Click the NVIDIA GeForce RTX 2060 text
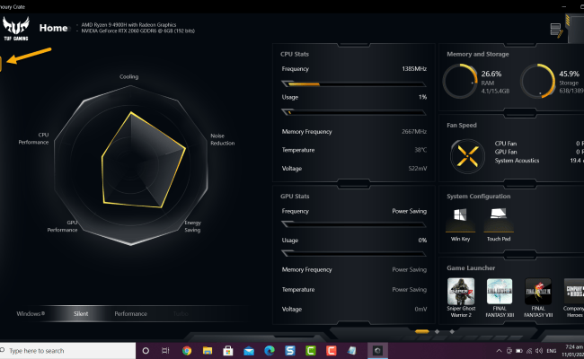The image size is (584, 359). (137, 31)
